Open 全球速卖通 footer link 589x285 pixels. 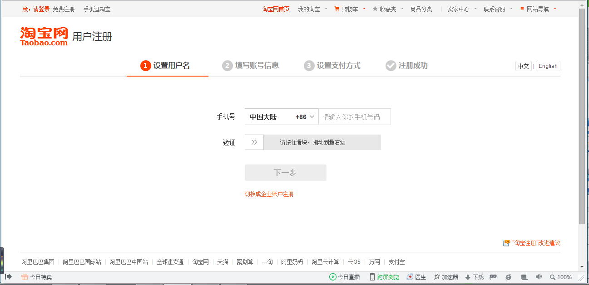click(x=170, y=262)
